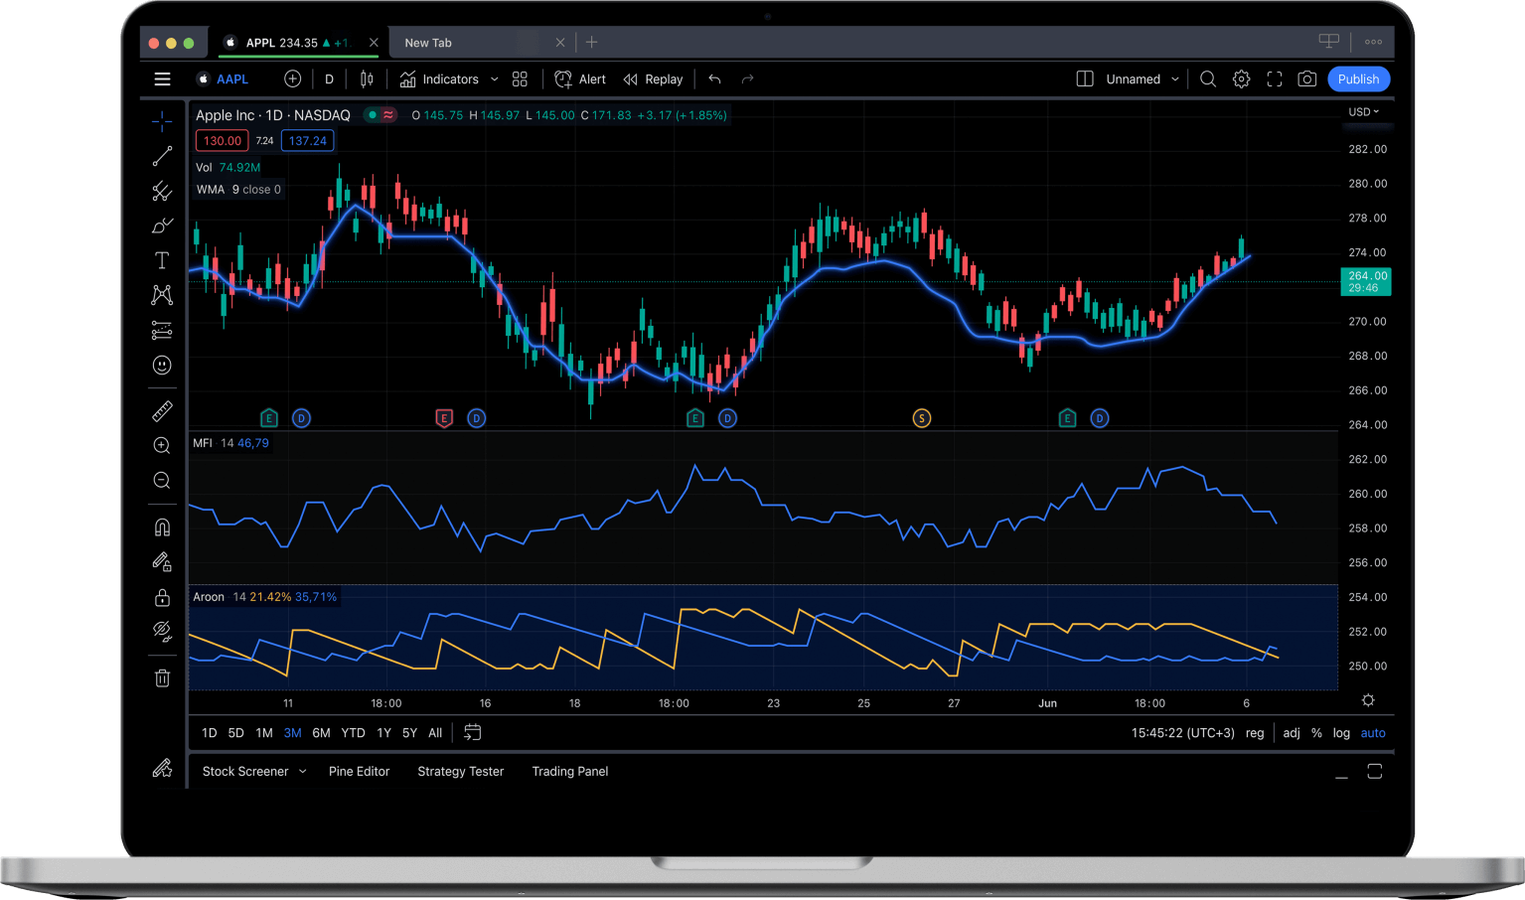Open the price axis settings gear
Image resolution: width=1525 pixels, height=900 pixels.
pos(1368,700)
